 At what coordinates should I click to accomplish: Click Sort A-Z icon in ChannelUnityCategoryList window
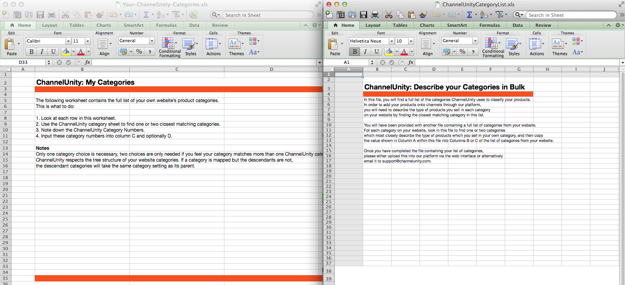[x=484, y=15]
